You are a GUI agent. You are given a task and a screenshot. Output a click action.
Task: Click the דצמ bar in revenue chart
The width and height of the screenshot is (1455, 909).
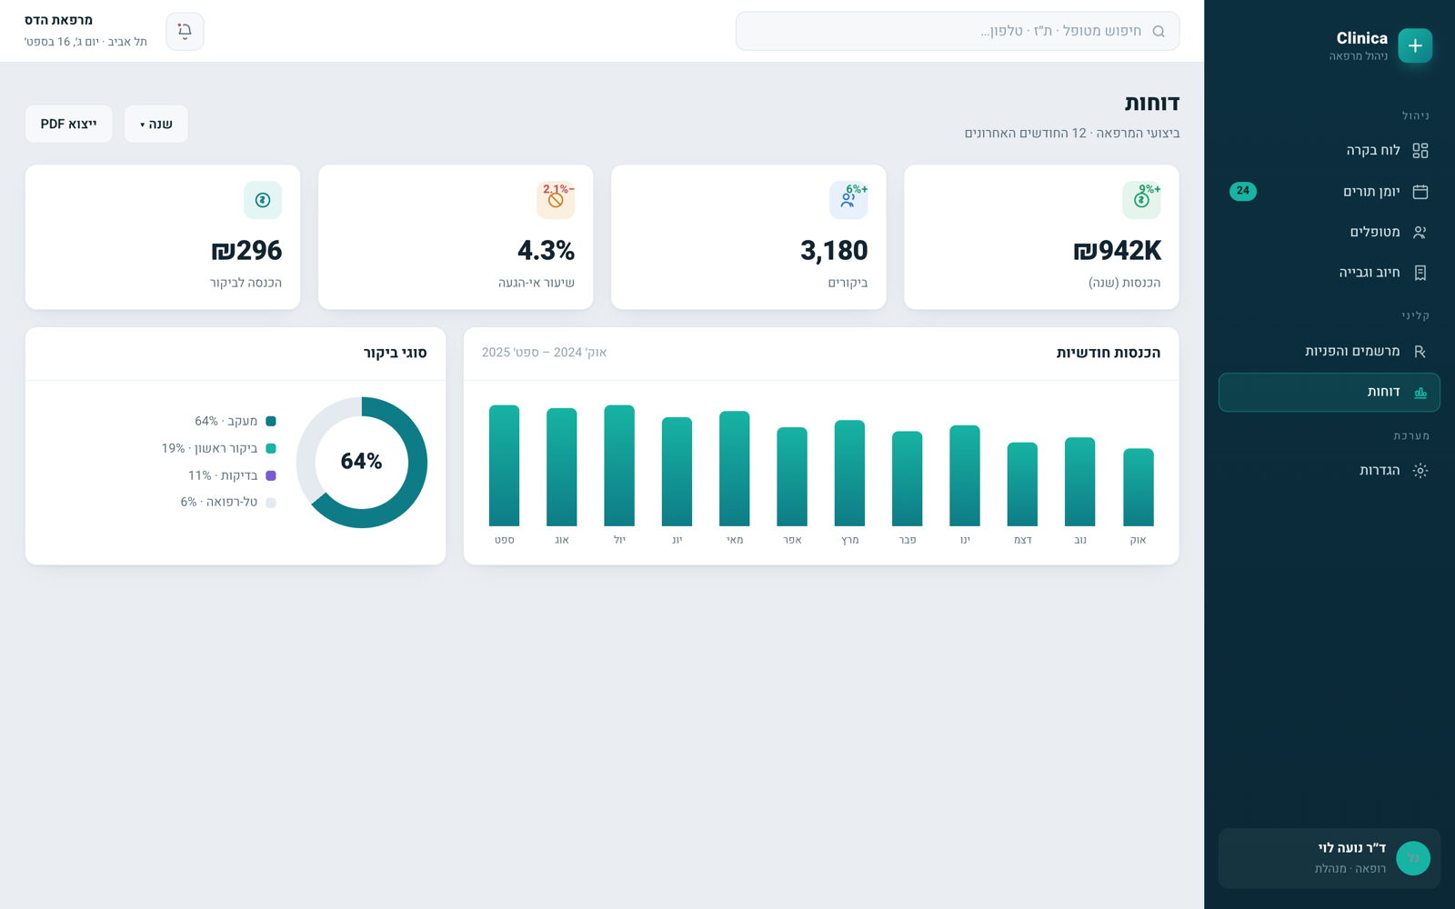tap(1022, 484)
